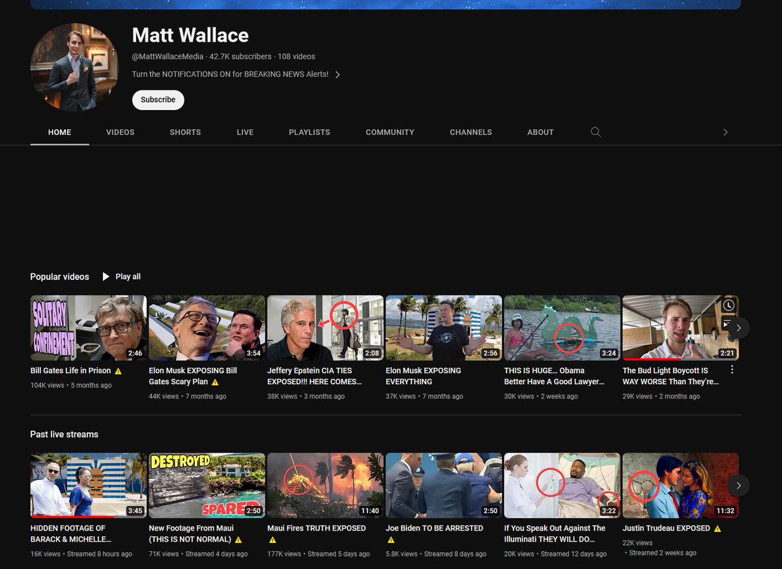
Task: Open the SHORTS tab
Action: click(185, 132)
